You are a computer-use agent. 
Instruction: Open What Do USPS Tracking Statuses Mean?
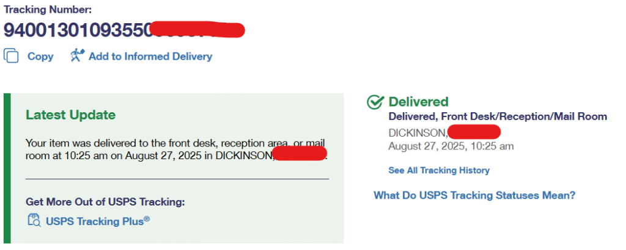point(474,196)
